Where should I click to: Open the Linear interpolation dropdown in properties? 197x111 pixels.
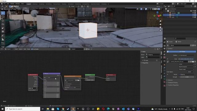pos(187,64)
